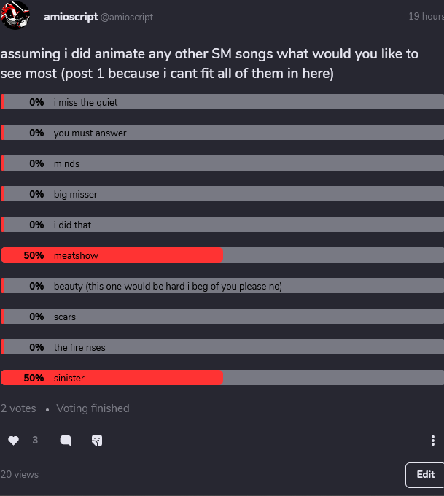Image resolution: width=444 pixels, height=496 pixels.
Task: Select the 'i did that' poll option
Action: 222,225
